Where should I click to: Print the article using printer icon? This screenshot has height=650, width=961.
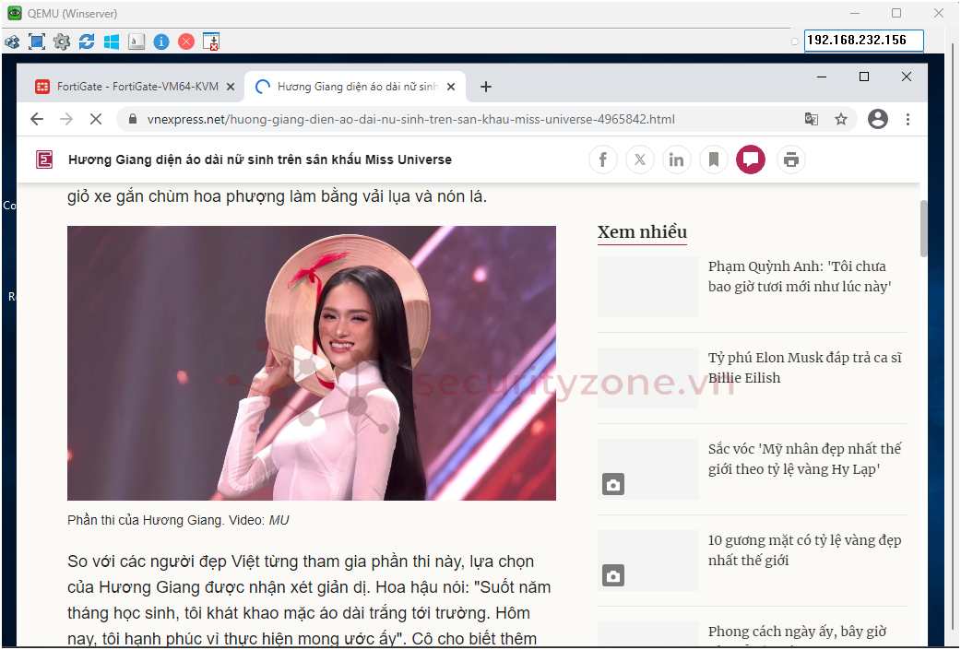790,160
